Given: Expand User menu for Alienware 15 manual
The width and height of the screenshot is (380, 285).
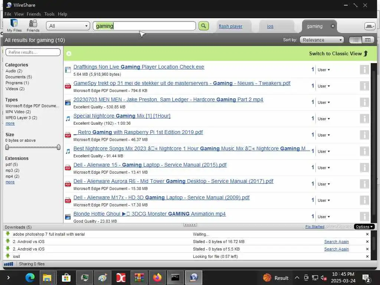Looking at the screenshot, I should (x=324, y=168).
